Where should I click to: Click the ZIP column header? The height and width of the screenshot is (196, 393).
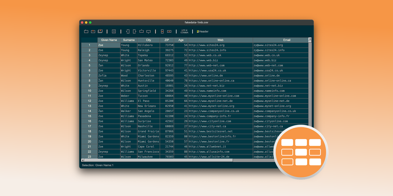pos(167,40)
